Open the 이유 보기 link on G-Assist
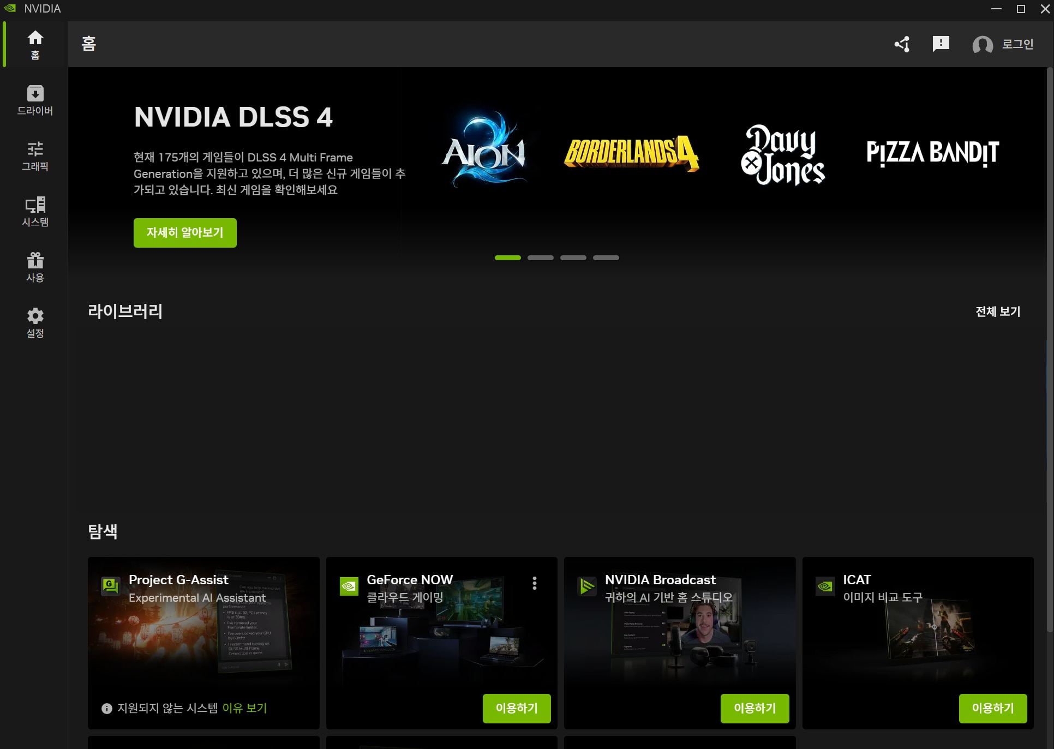Viewport: 1054px width, 749px height. coord(244,708)
